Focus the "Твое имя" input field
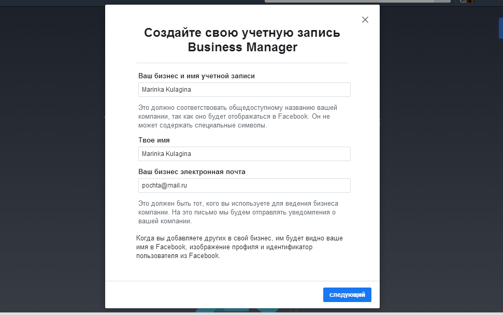 click(244, 154)
